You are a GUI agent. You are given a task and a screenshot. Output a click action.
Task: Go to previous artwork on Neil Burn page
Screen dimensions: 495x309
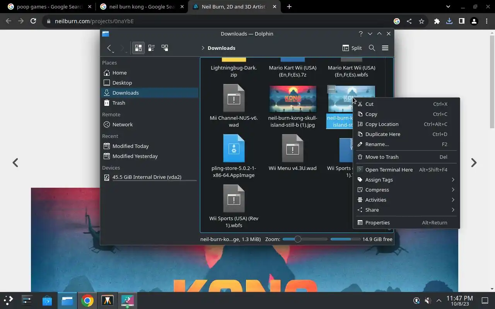click(x=15, y=163)
